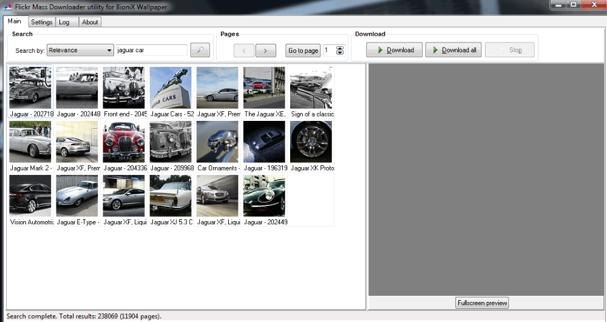Viewport: 607px width, 322px height.
Task: Switch to the Main tab
Action: pyautogui.click(x=15, y=21)
